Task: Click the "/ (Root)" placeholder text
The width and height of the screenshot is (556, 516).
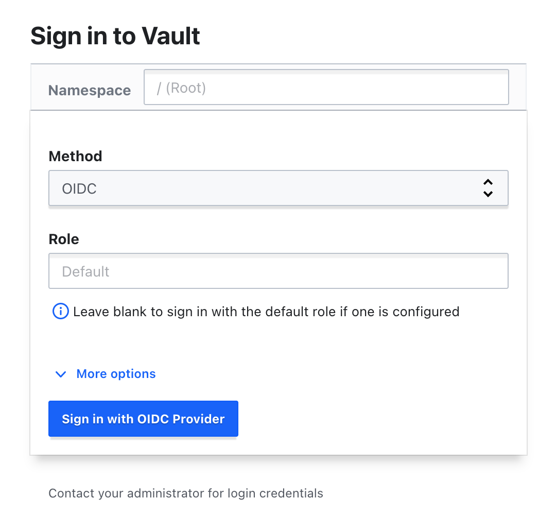Action: [182, 88]
